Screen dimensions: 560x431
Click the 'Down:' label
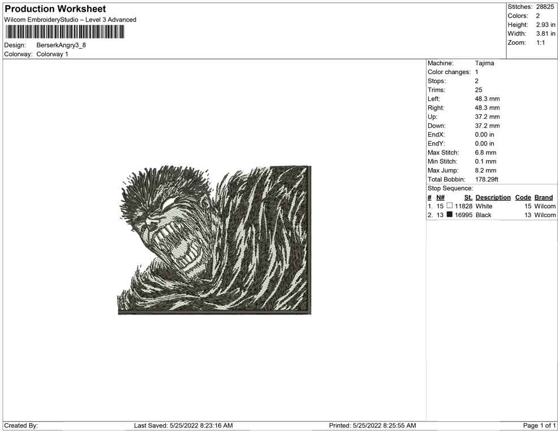pos(437,126)
